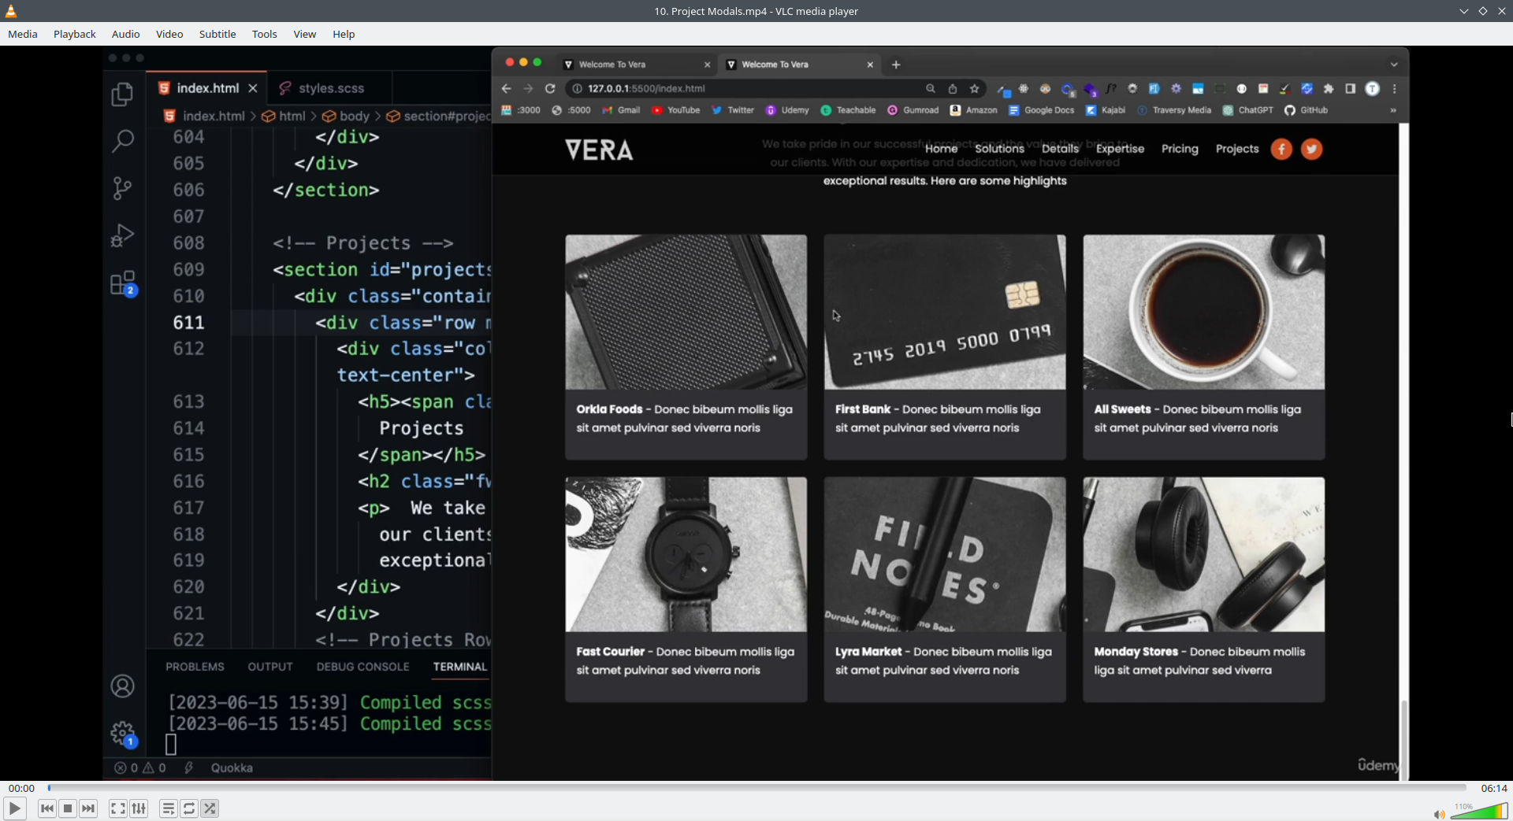
Task: Open the Playback menu
Action: (75, 34)
